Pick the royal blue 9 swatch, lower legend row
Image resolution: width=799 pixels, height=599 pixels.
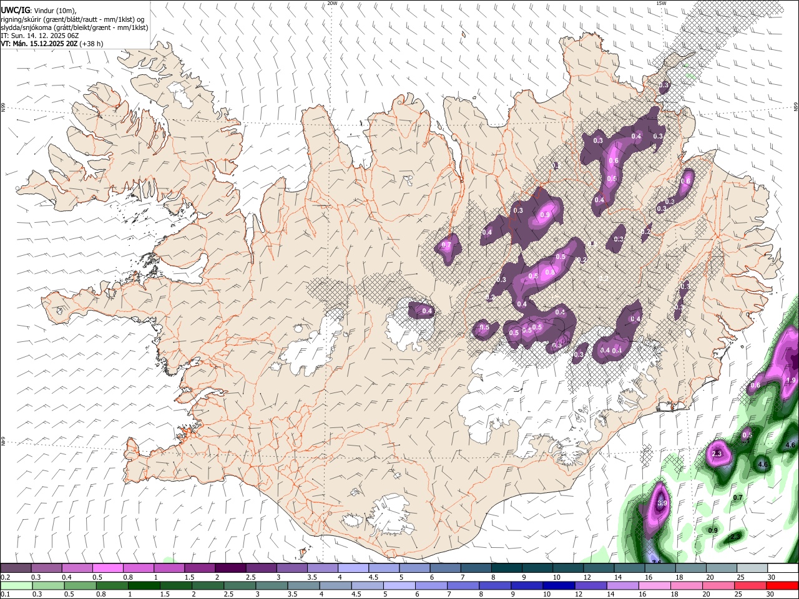point(527,585)
